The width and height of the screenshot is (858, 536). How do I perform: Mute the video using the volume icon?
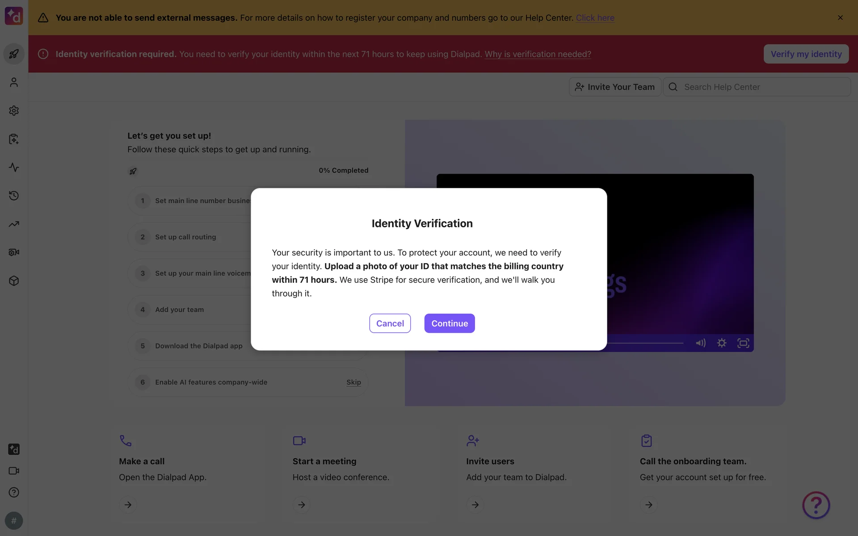[x=700, y=343]
